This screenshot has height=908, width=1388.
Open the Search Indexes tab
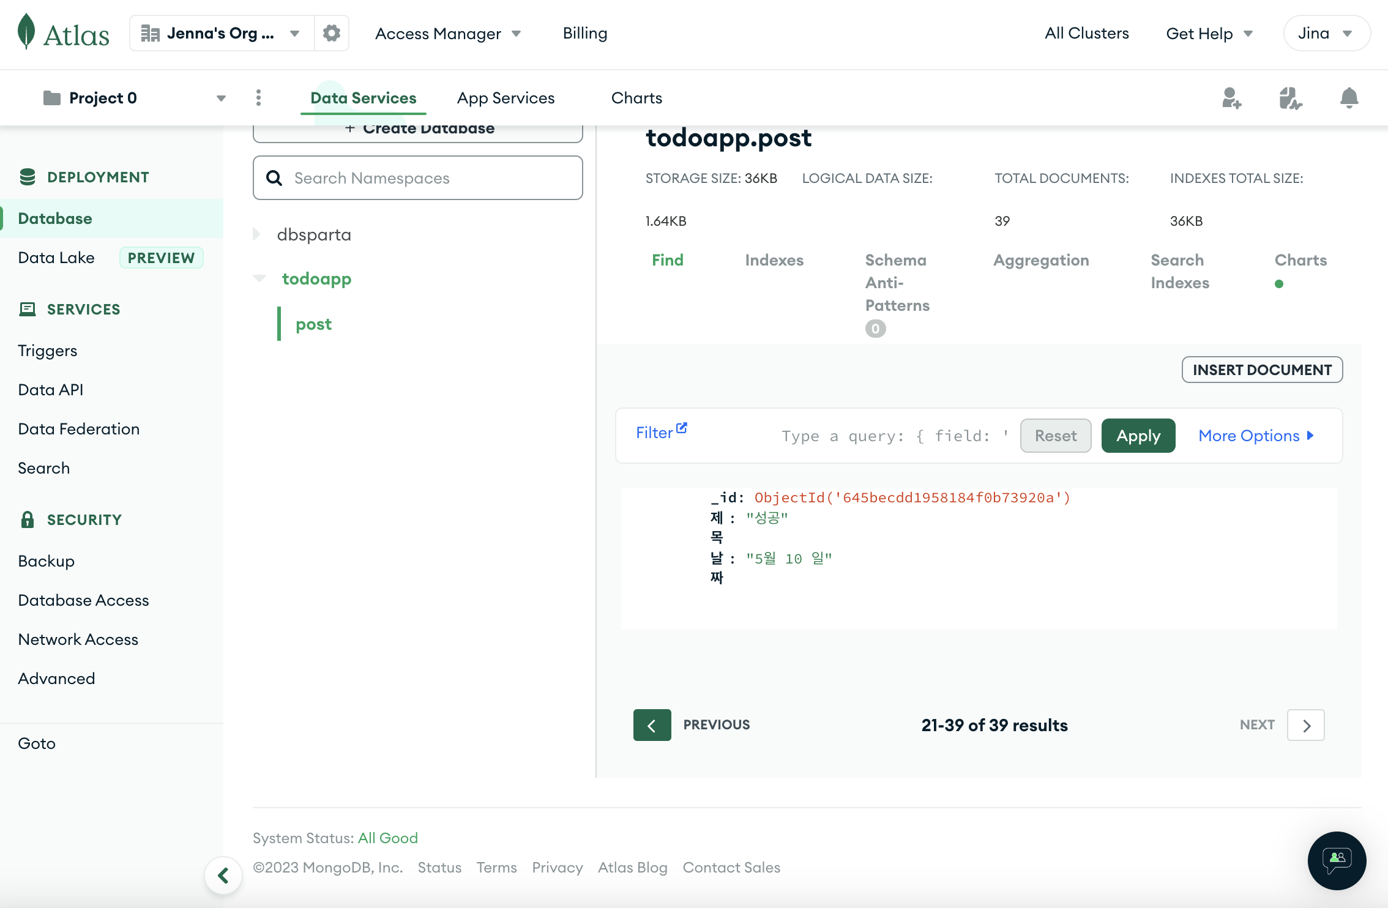point(1180,272)
